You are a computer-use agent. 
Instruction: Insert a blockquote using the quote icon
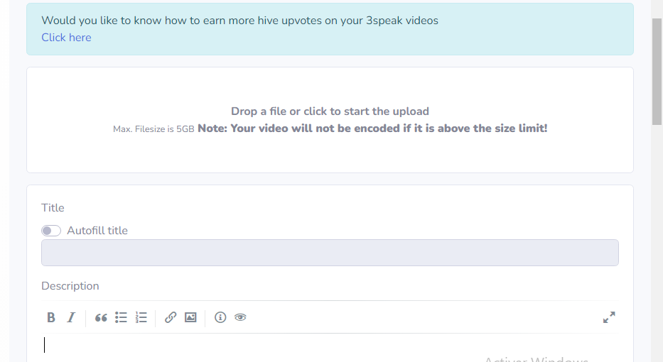(x=101, y=318)
